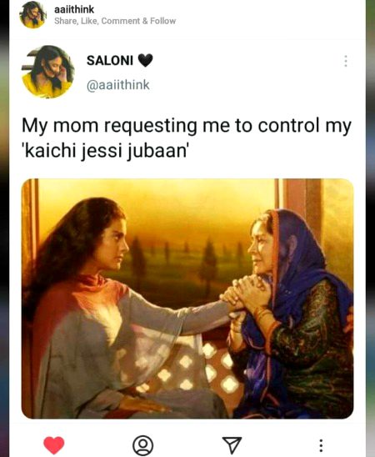The height and width of the screenshot is (457, 375).
Task: Unlike the post with red heart
Action: point(54,445)
